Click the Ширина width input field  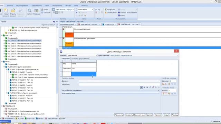point(173,81)
